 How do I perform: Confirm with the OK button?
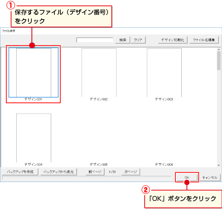[187, 178]
